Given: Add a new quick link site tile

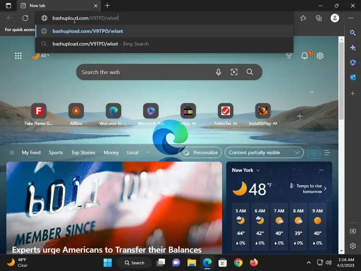Looking at the screenshot, I should point(300,116).
